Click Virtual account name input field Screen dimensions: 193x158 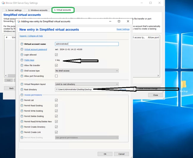point(87,44)
